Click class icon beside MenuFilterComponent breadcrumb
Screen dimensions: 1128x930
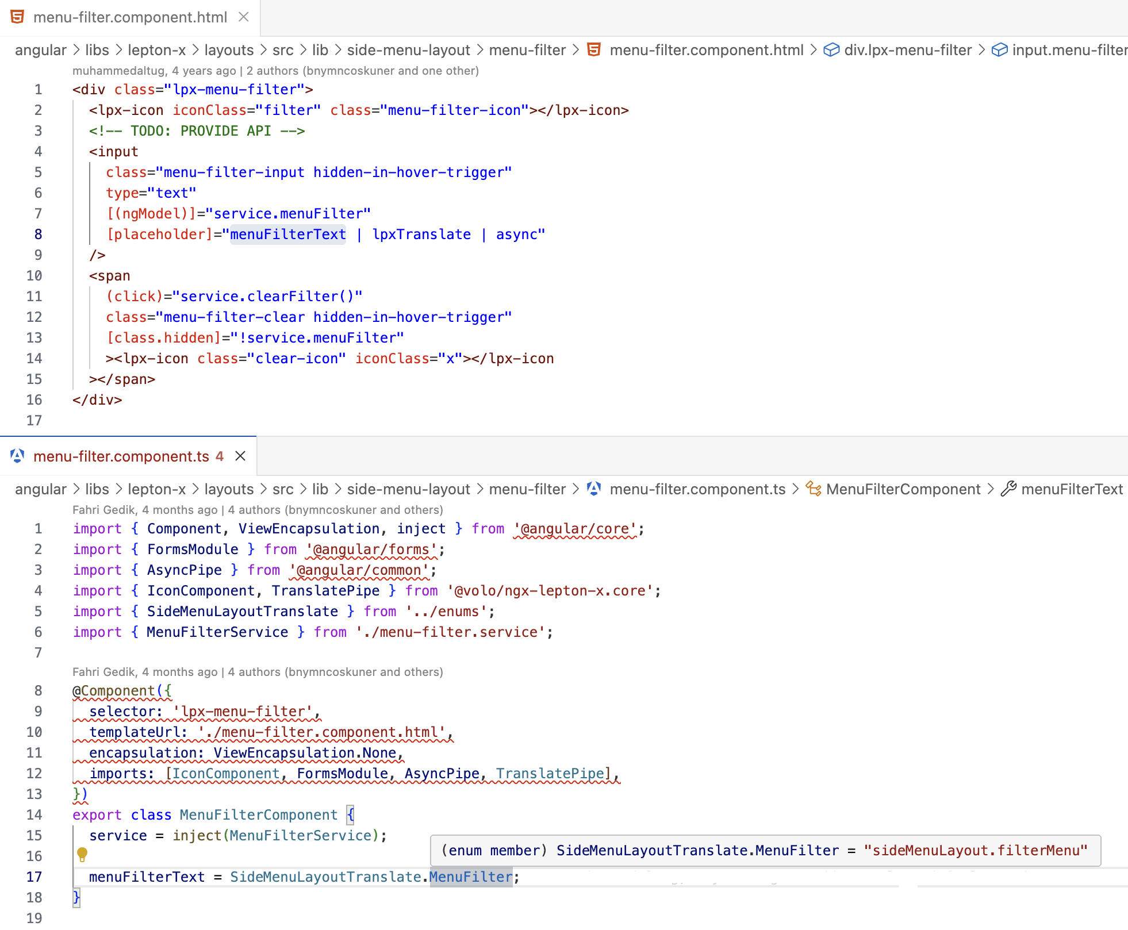[813, 489]
